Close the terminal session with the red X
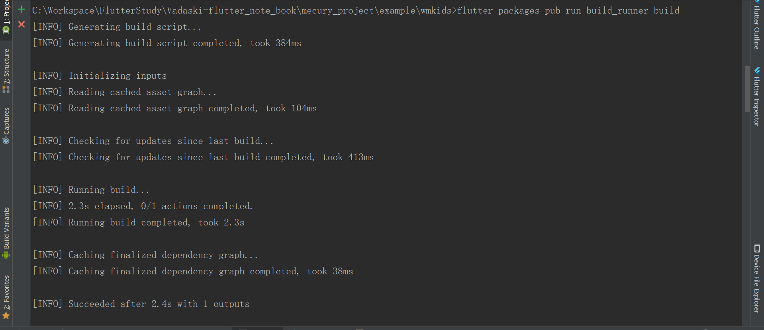 tap(22, 25)
